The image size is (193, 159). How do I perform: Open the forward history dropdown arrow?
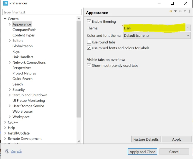tap(185, 11)
